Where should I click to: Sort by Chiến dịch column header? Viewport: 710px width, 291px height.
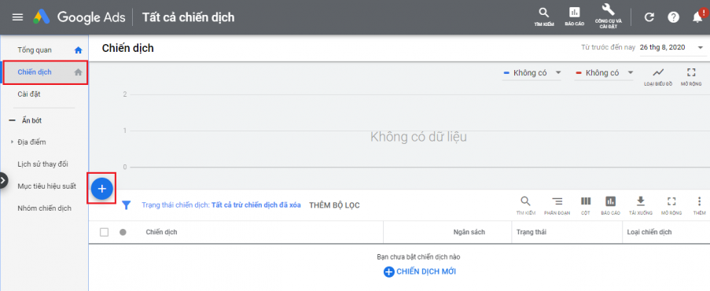[161, 232]
